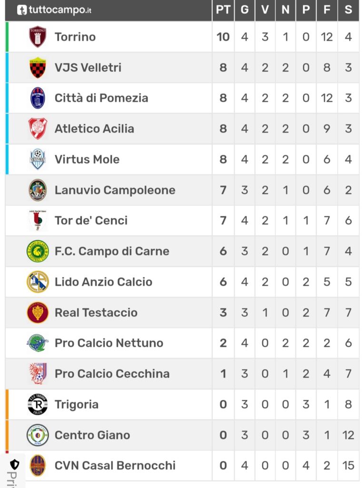Click the F.C. Campo di Carne logo
This screenshot has width=364, height=488.
coord(38,251)
